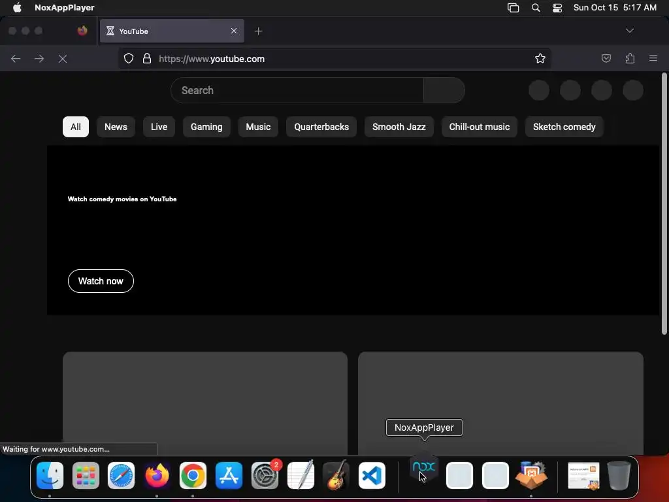Image resolution: width=669 pixels, height=502 pixels.
Task: Click the Stage Manager window icon in menu bar
Action: (513, 7)
